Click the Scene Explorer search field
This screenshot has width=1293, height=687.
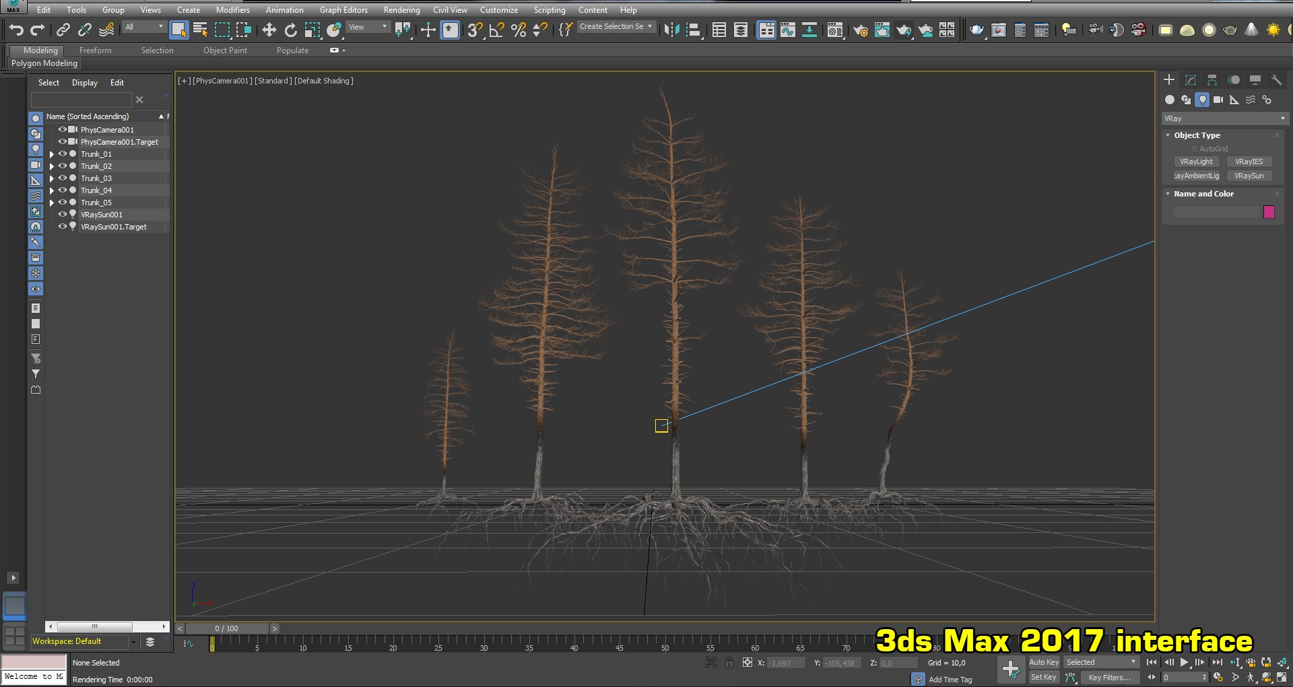pos(81,100)
